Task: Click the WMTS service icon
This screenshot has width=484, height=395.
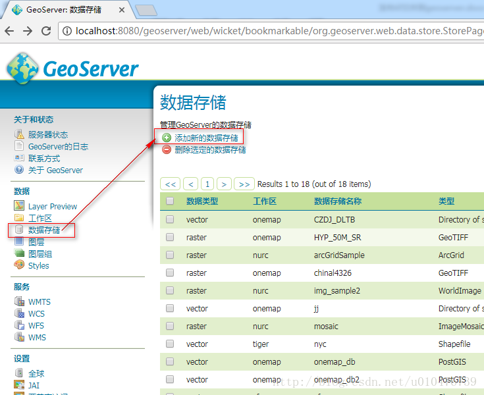Action: click(x=19, y=301)
